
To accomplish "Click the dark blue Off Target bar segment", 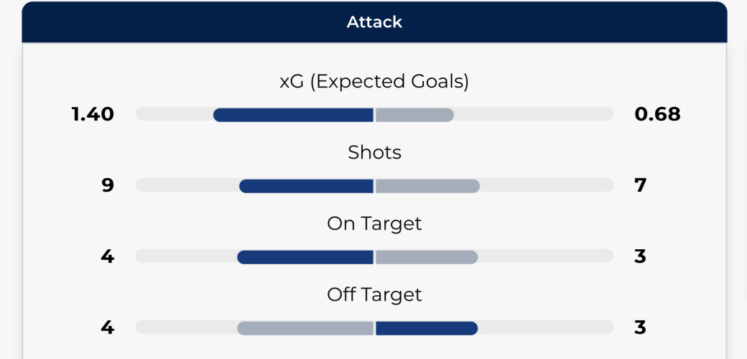I will coord(427,328).
